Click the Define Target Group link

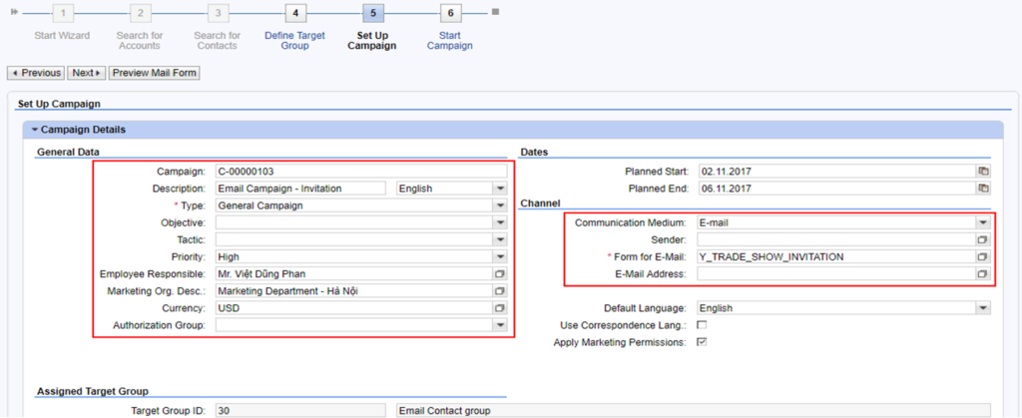295,40
